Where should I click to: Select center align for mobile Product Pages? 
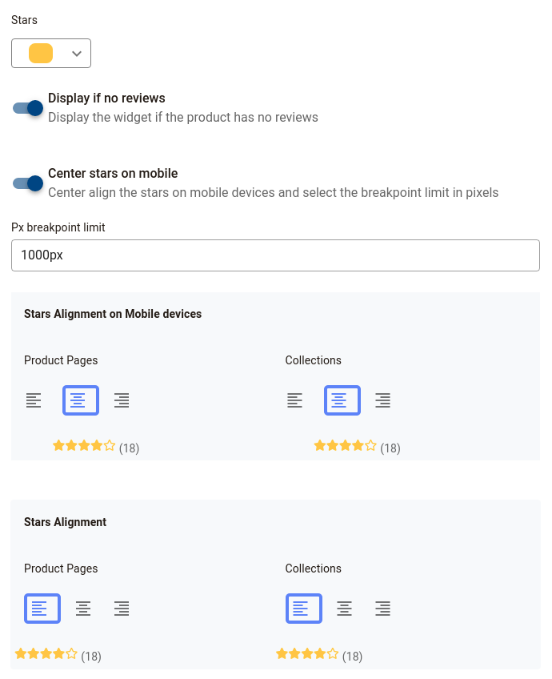[x=81, y=400]
